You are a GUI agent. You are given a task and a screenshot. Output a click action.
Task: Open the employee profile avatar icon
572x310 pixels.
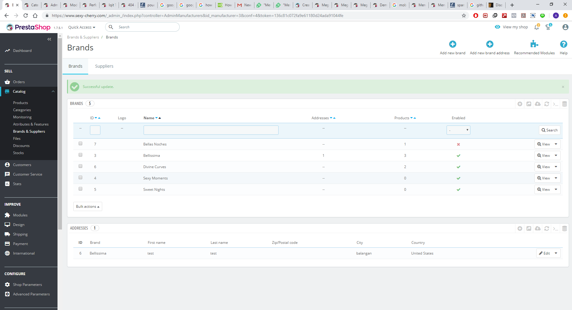[x=565, y=27]
